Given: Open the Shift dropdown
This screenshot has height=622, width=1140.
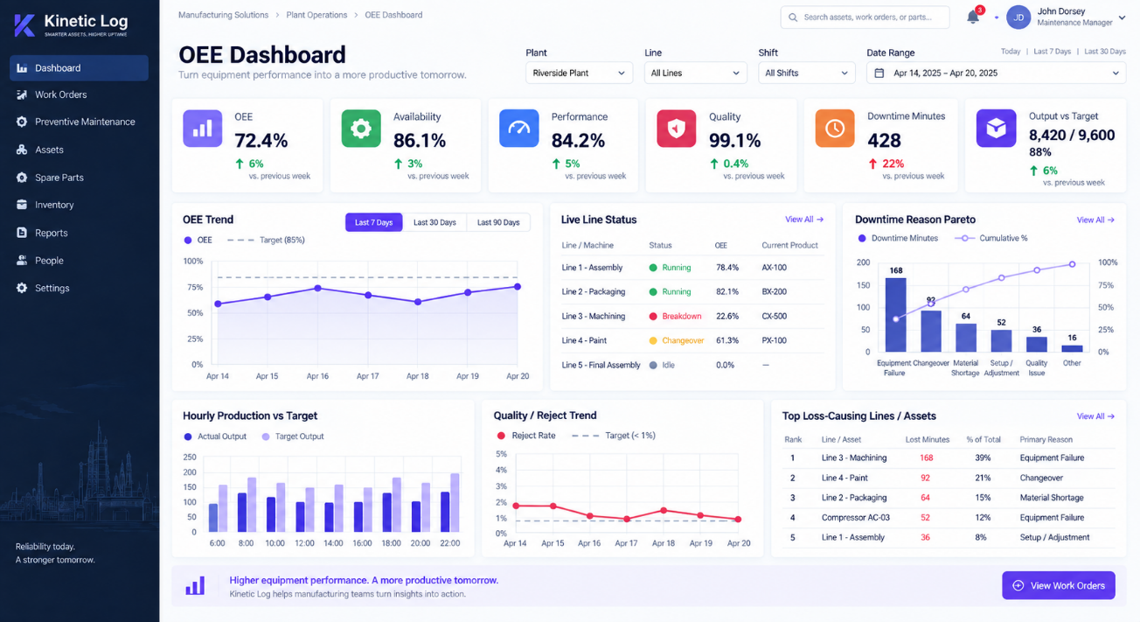Looking at the screenshot, I should pos(806,73).
